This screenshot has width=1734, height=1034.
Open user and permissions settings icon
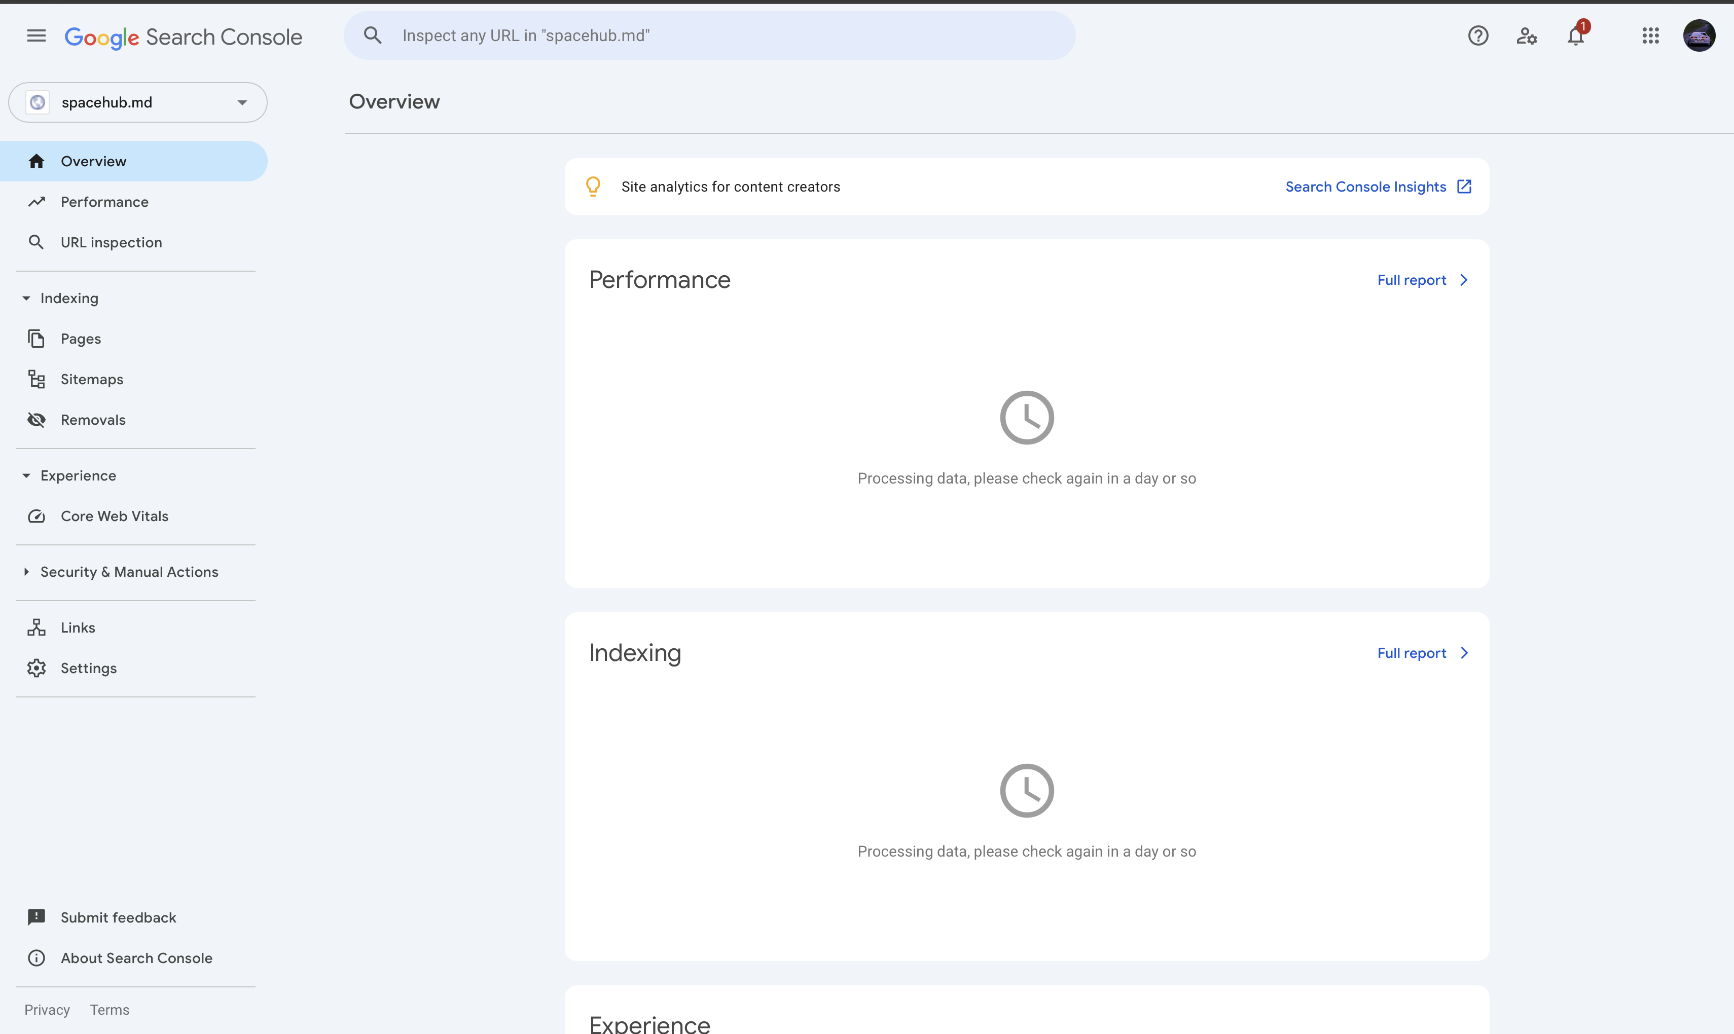pos(1526,35)
